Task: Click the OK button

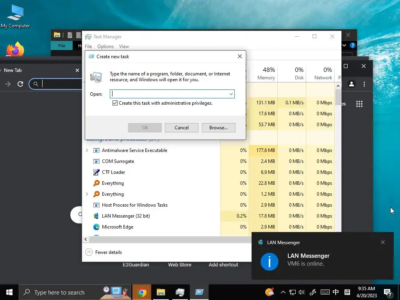Action: tap(145, 128)
